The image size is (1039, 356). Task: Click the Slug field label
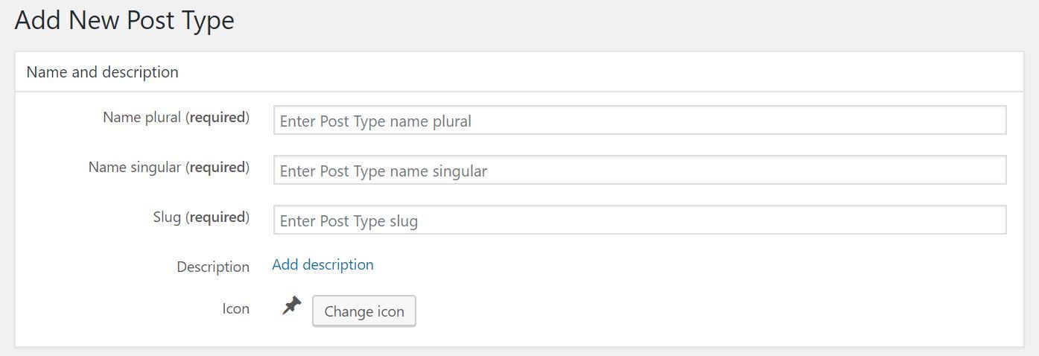pos(201,217)
